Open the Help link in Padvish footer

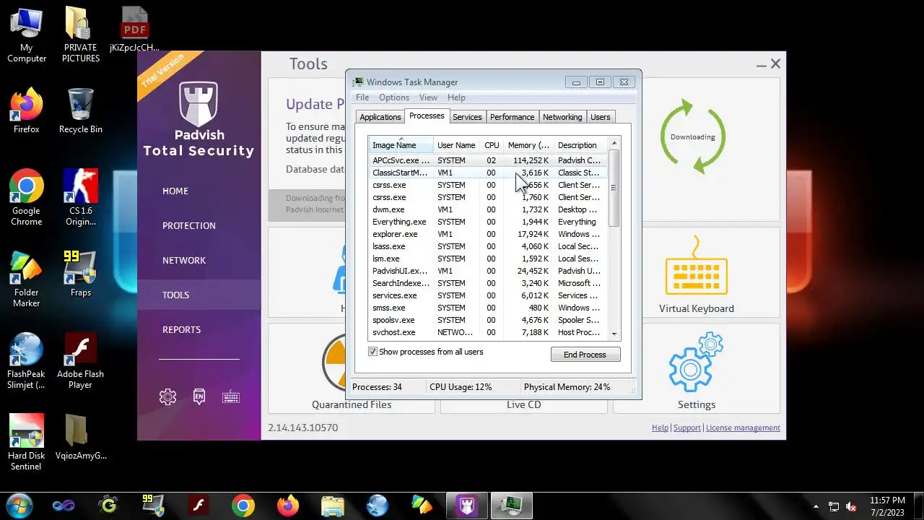(x=660, y=428)
